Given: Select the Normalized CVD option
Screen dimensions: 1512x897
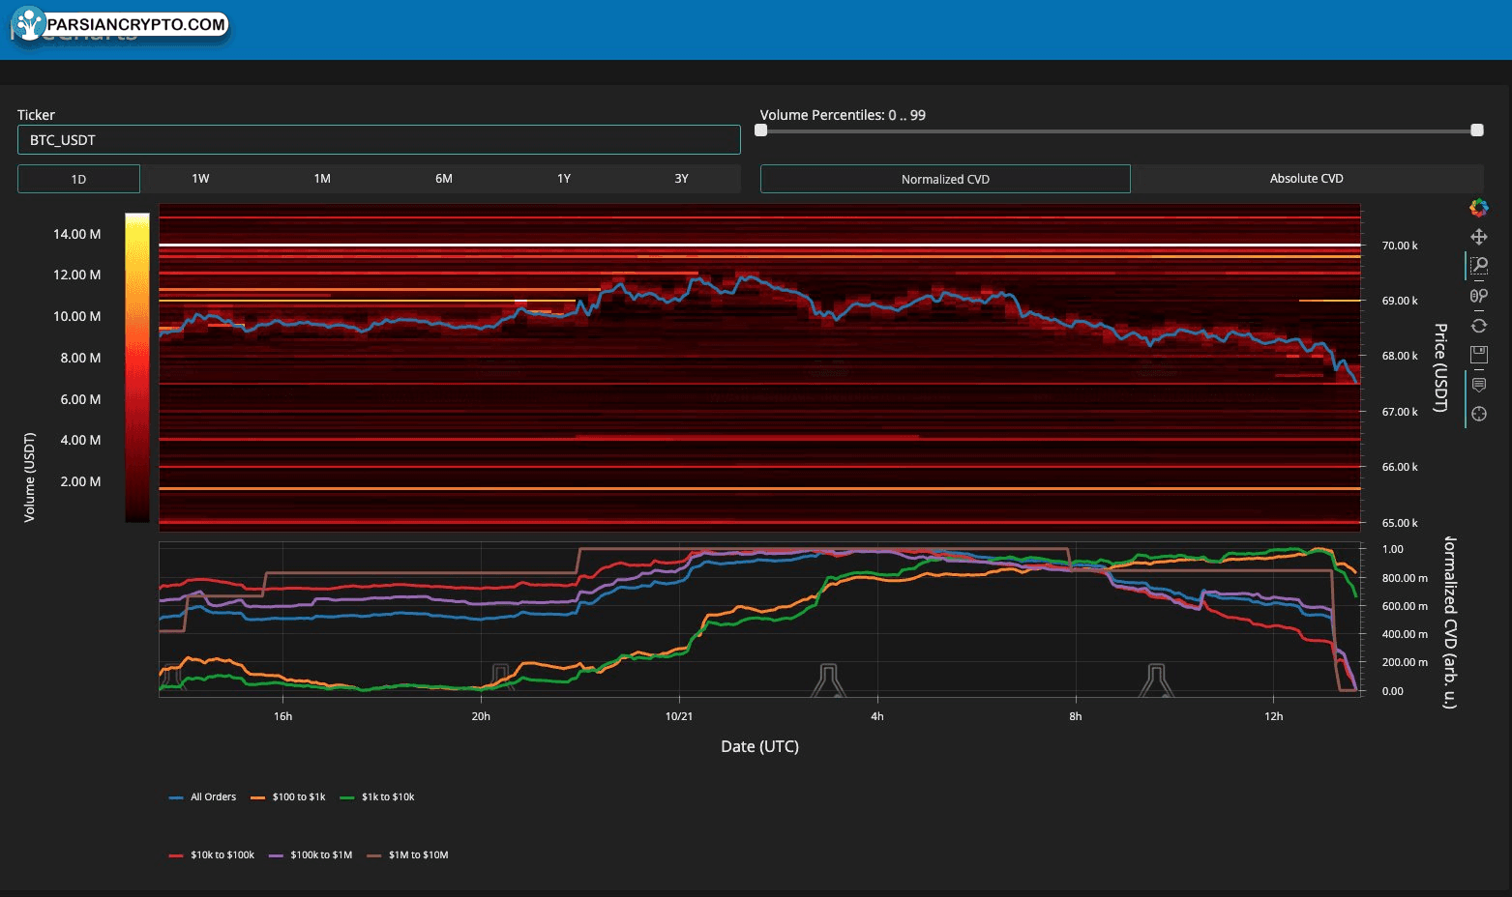Looking at the screenshot, I should (945, 179).
